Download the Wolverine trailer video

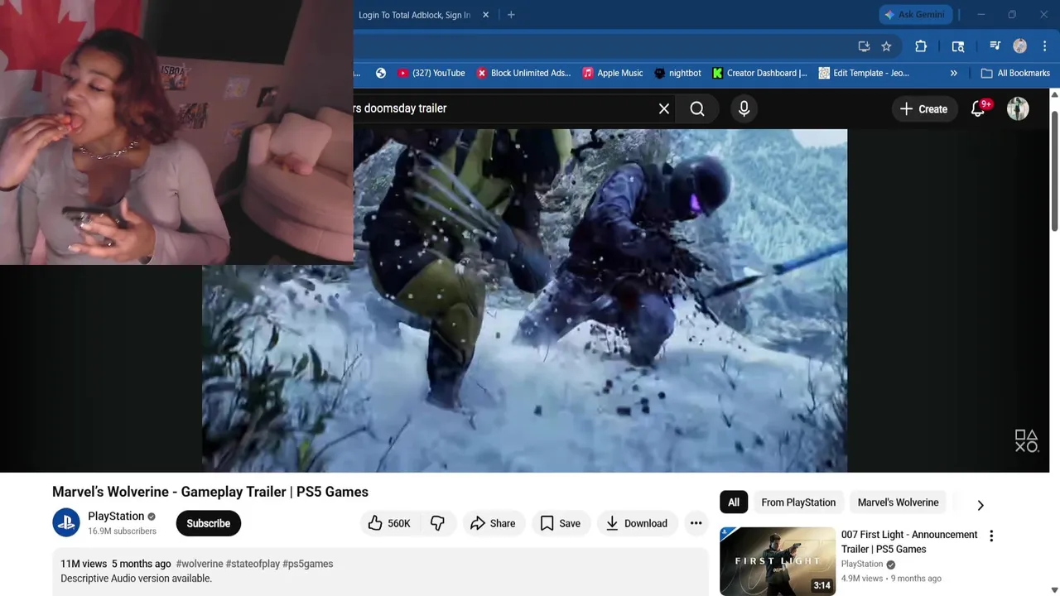click(x=637, y=523)
